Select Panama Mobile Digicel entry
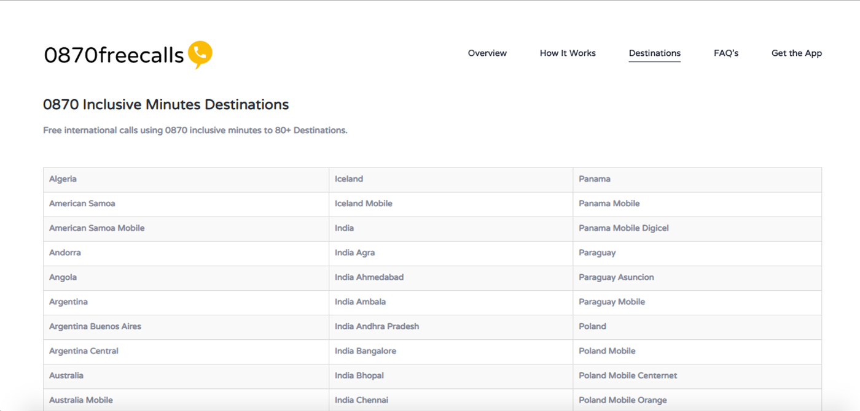This screenshot has height=411, width=860. 697,228
